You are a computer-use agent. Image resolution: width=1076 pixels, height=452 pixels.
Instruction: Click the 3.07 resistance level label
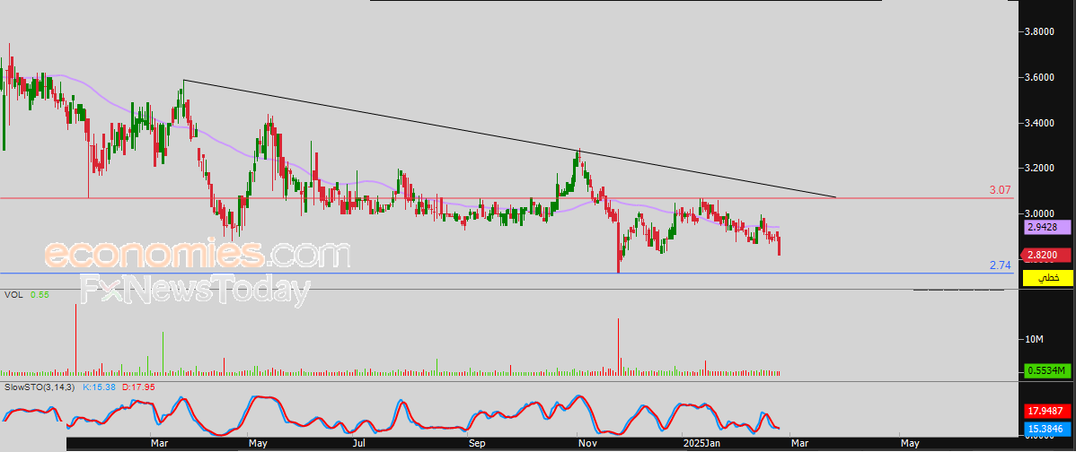pyautogui.click(x=1001, y=190)
